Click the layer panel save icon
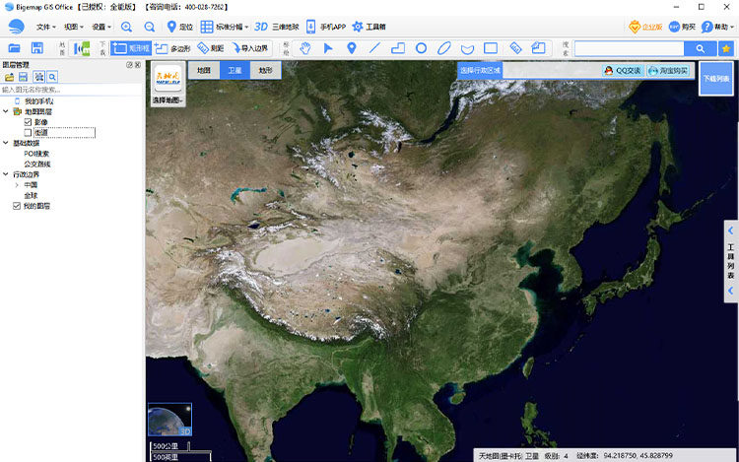 tap(23, 77)
